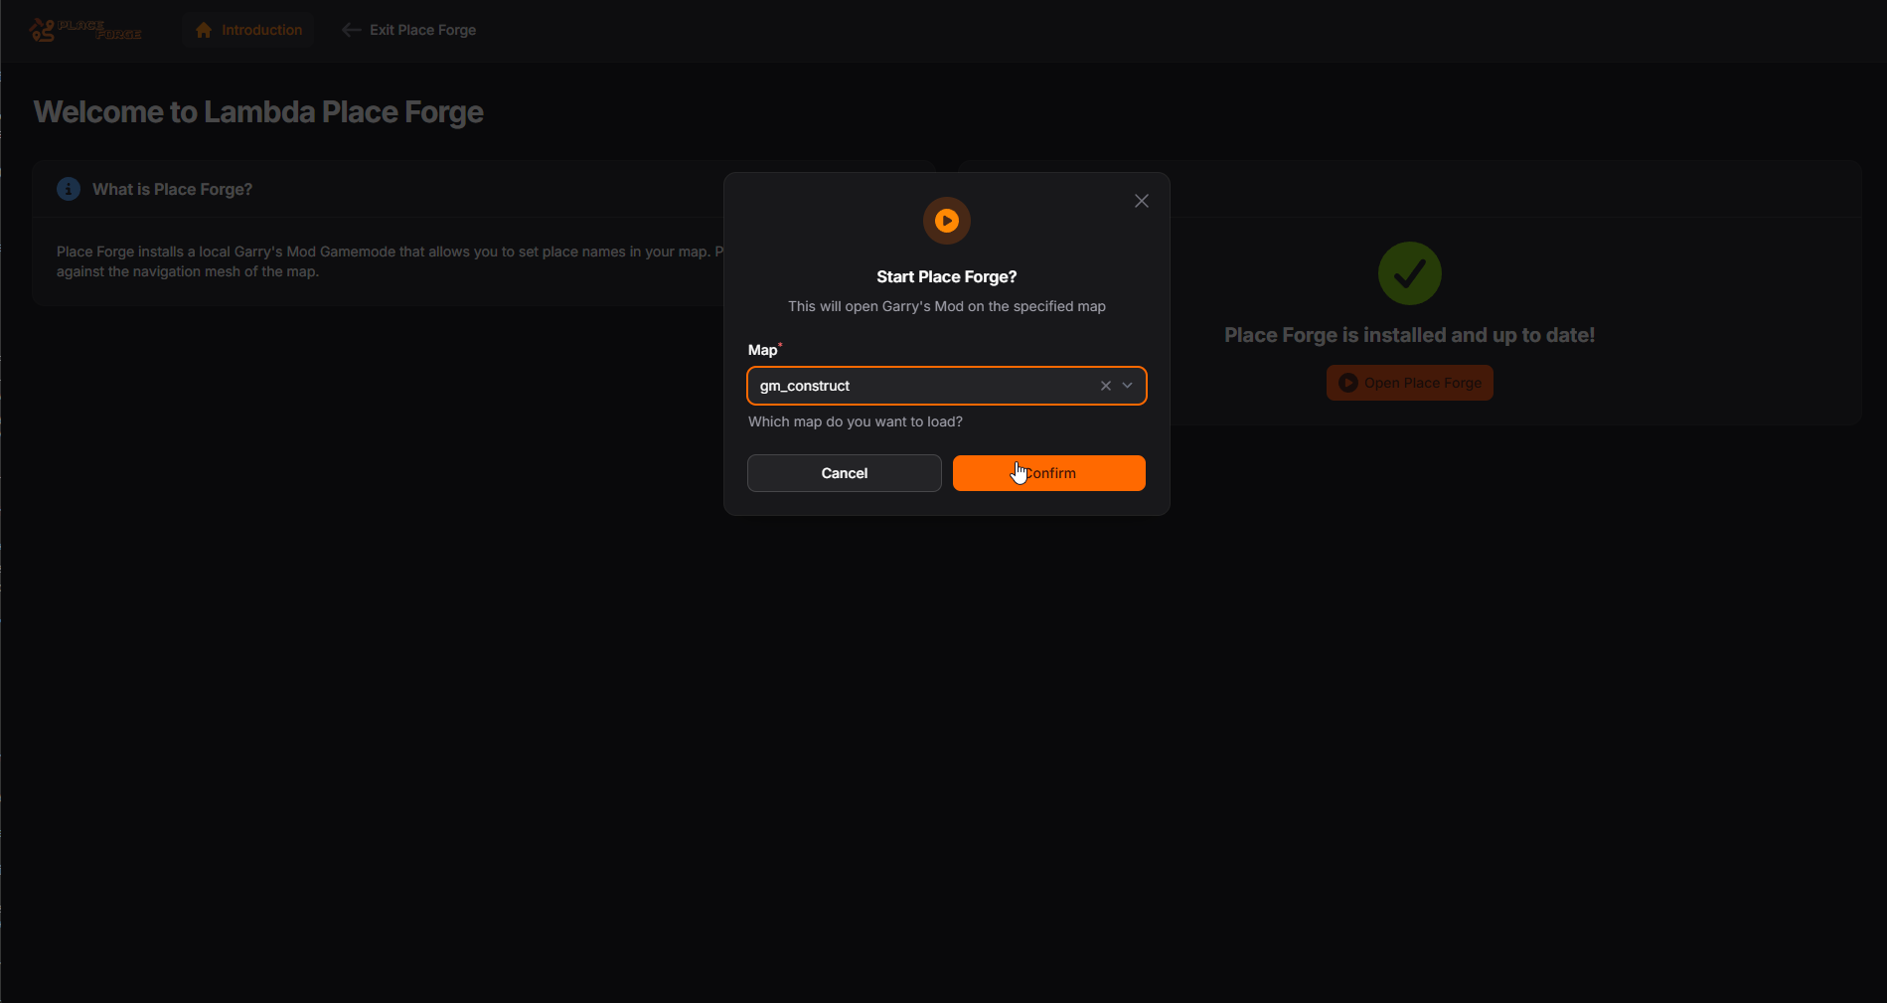
Task: Click 'This will open Garry's Mod' description
Action: click(x=947, y=306)
